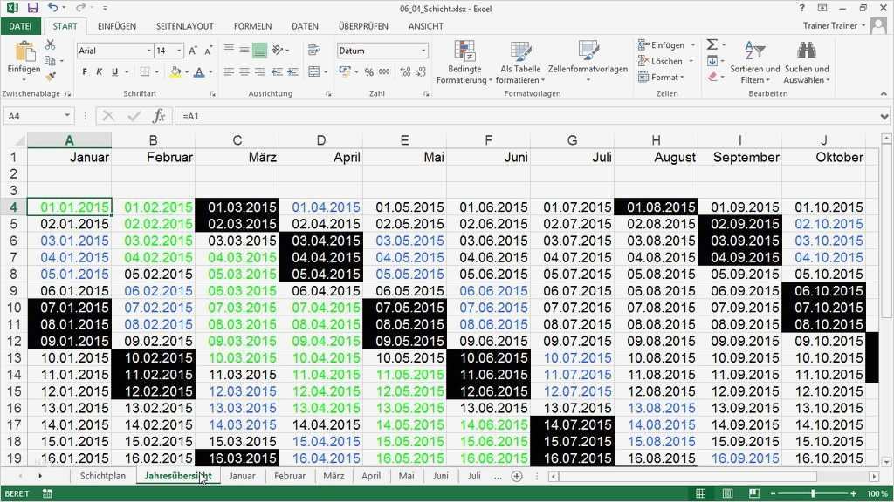The width and height of the screenshot is (894, 502).
Task: Toggle top vertical alignment button
Action: pyautogui.click(x=230, y=51)
